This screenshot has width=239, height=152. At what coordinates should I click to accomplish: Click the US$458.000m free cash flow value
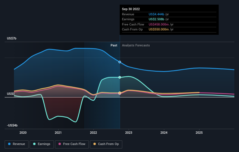(159, 24)
